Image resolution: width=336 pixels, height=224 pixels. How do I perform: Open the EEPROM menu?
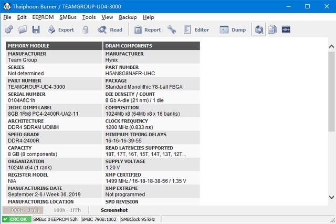(x=43, y=17)
